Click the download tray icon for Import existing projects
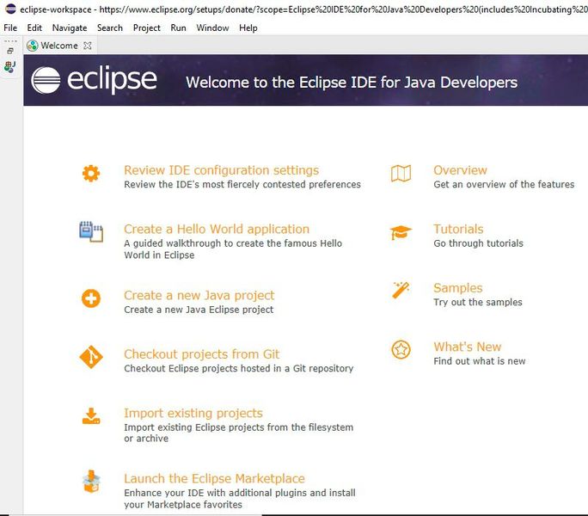 tap(91, 416)
